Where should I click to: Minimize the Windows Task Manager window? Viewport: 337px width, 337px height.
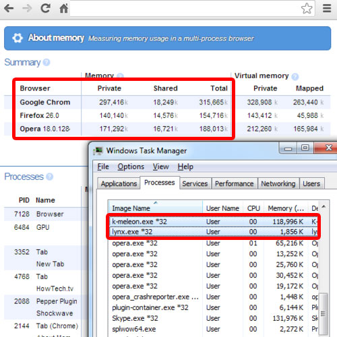pyautogui.click(x=288, y=148)
